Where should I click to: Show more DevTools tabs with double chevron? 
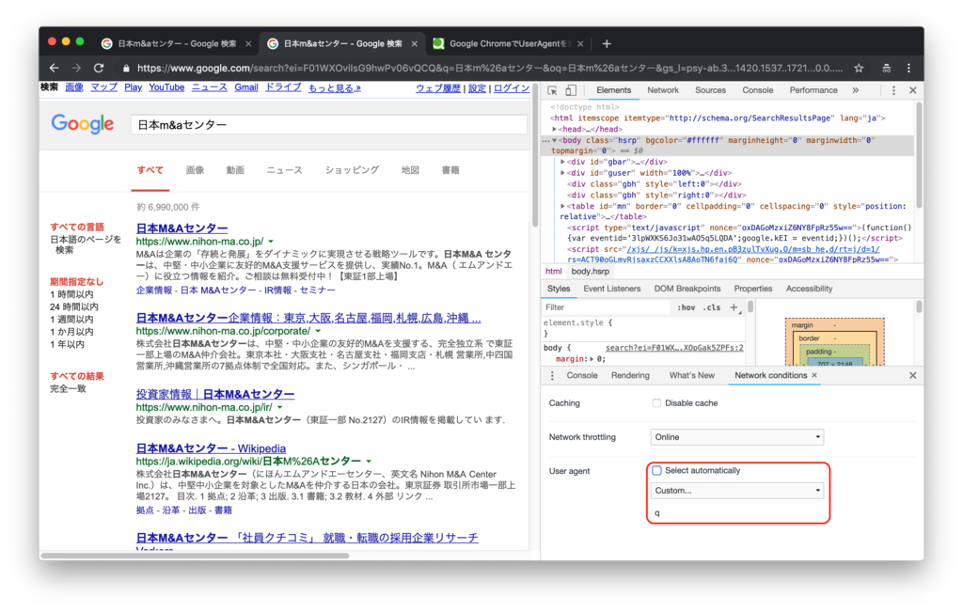(856, 90)
